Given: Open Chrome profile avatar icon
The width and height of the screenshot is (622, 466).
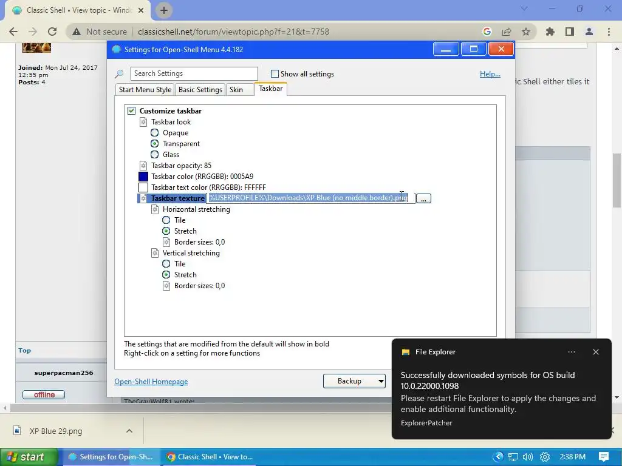Looking at the screenshot, I should (589, 32).
